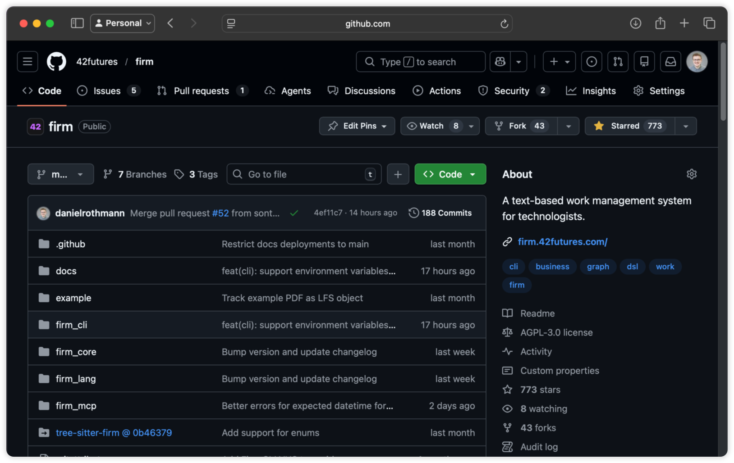Click the About section settings gear
Image resolution: width=734 pixels, height=463 pixels.
[x=692, y=174]
